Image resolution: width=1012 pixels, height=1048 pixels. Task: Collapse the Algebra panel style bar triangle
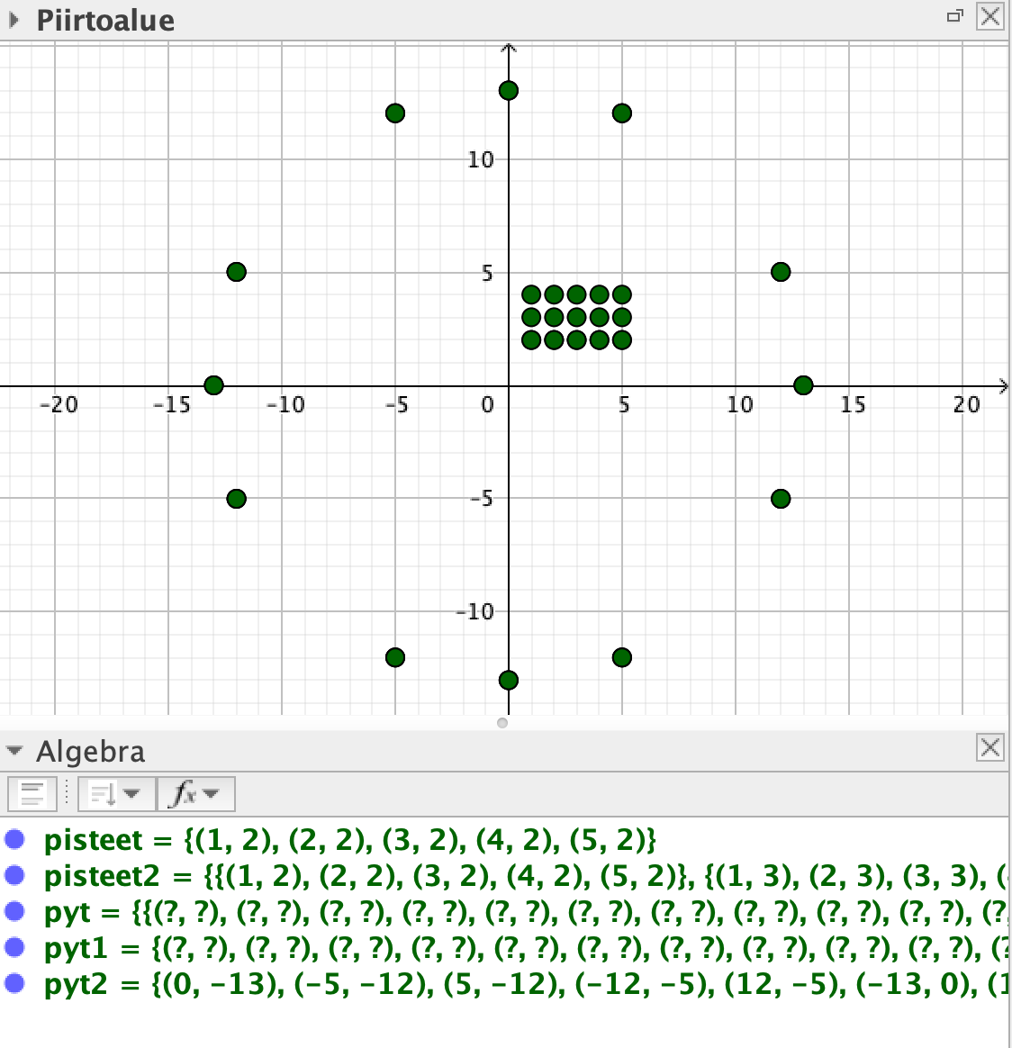click(x=14, y=751)
